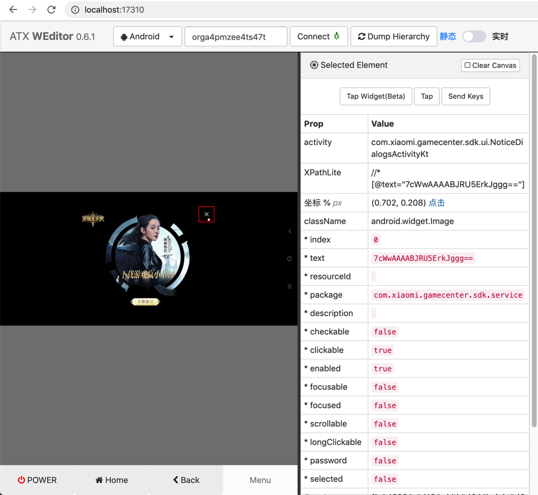Select the XPathLite value text
This screenshot has height=495, width=538.
(448, 178)
